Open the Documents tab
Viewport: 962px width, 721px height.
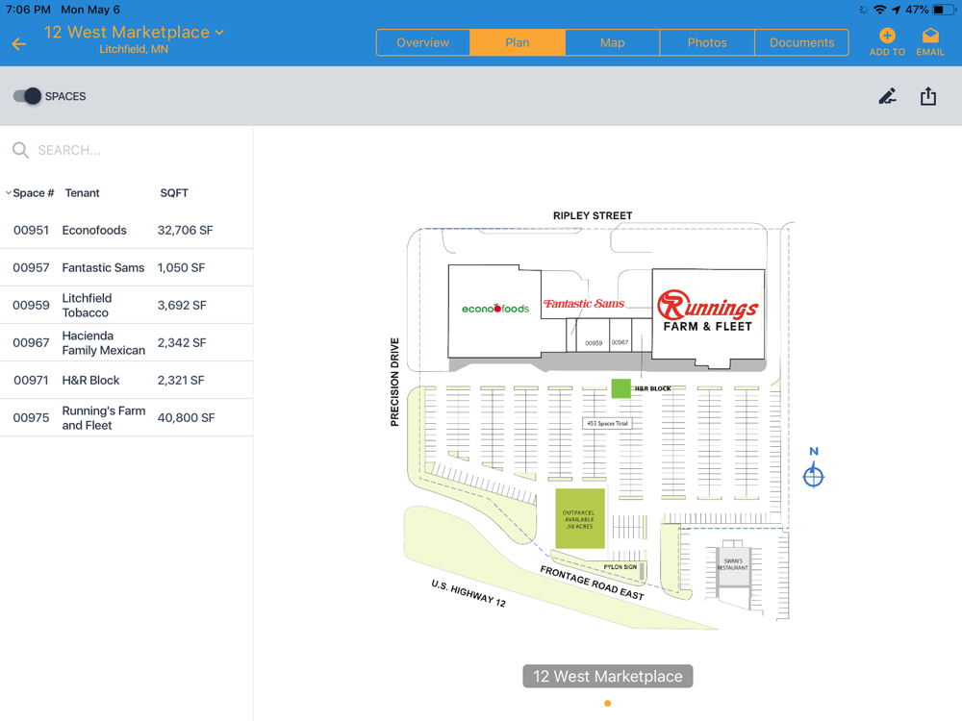pos(802,42)
